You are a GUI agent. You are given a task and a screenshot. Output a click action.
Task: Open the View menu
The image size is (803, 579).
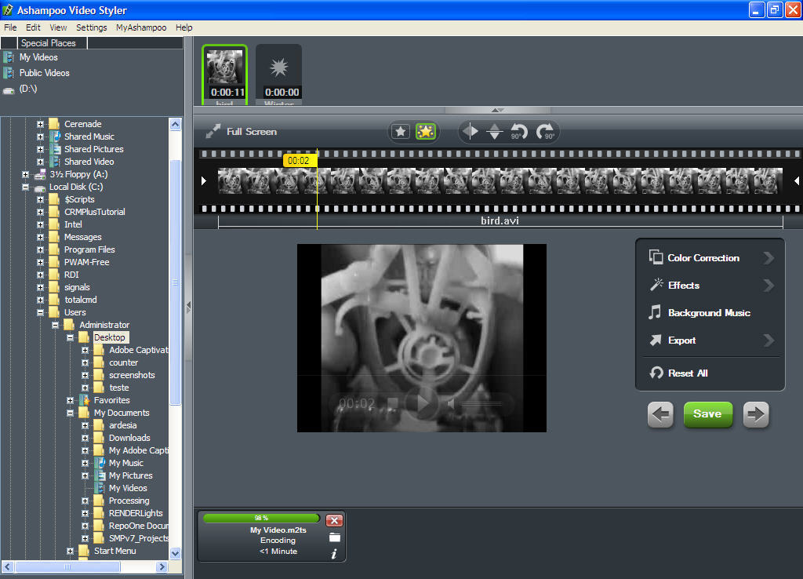[58, 27]
